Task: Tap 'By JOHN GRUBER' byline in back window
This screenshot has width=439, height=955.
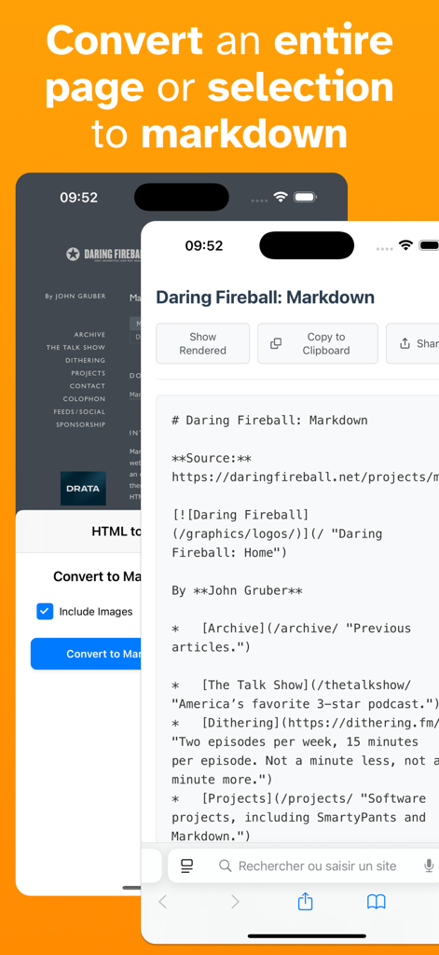Action: click(75, 296)
